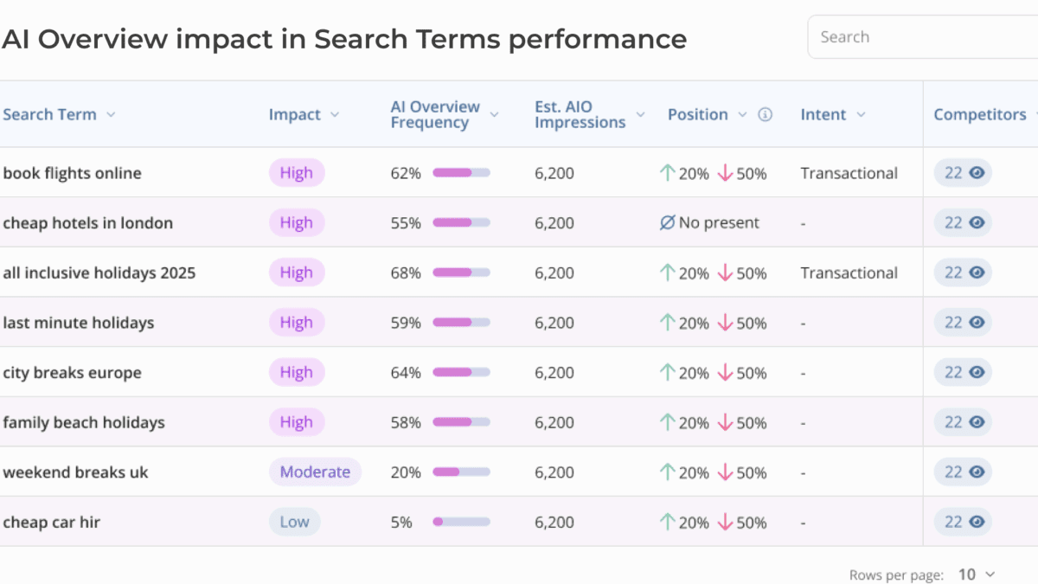The width and height of the screenshot is (1038, 584).
Task: Show competitors for weekend breaks uk
Action: pos(977,472)
